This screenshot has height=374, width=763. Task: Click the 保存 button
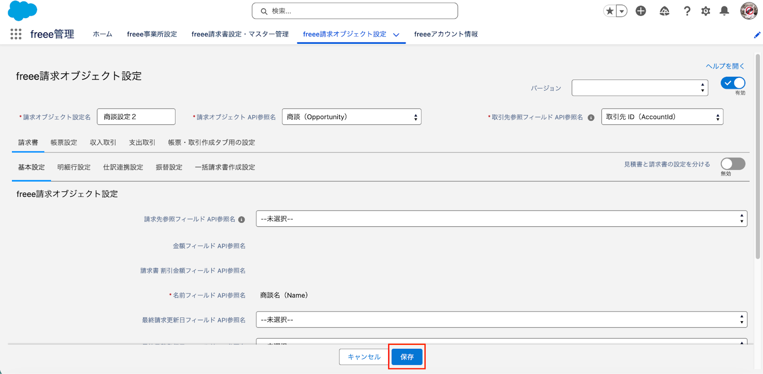[x=407, y=357]
